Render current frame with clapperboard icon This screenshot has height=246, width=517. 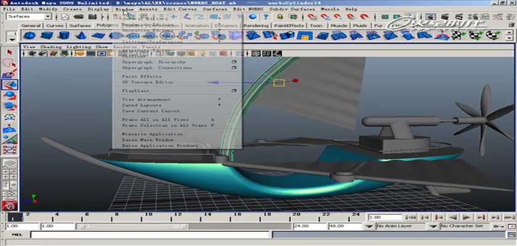445,17
